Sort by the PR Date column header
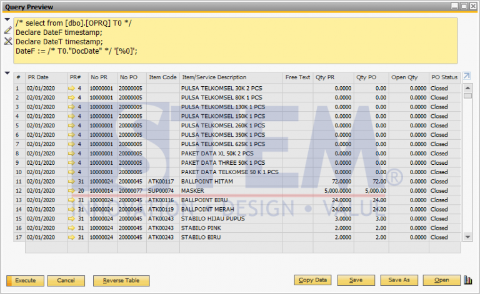Image resolution: width=480 pixels, height=294 pixels. tap(46, 77)
